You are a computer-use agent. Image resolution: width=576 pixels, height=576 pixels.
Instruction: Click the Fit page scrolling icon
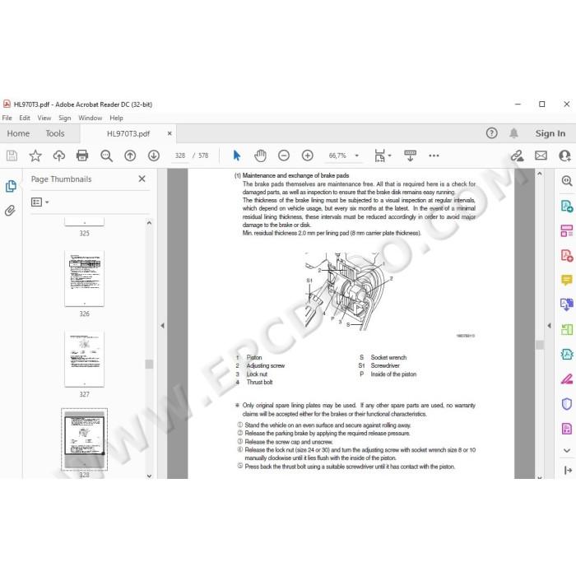tap(380, 156)
